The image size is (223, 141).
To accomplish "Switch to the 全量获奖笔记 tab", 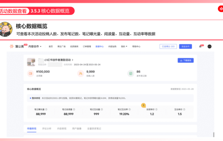I will 94,128.
